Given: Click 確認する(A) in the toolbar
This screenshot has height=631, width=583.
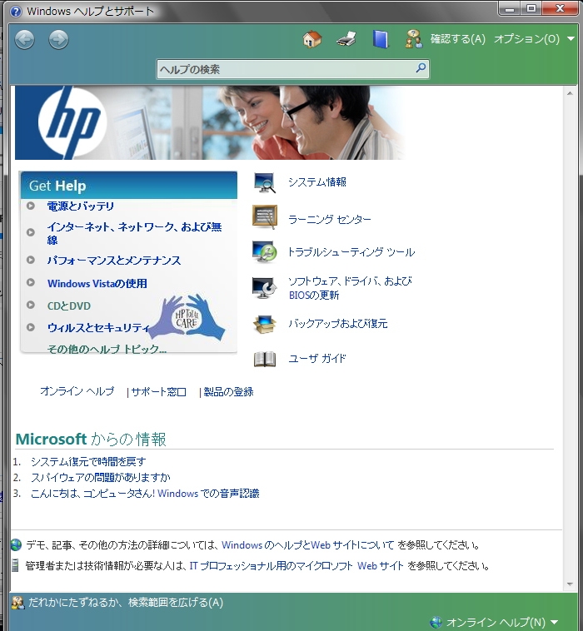Looking at the screenshot, I should tap(458, 39).
